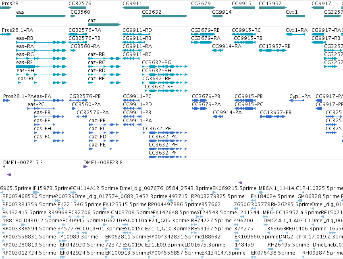
Task: Click transcript caz-RE
Action: click(x=104, y=83)
